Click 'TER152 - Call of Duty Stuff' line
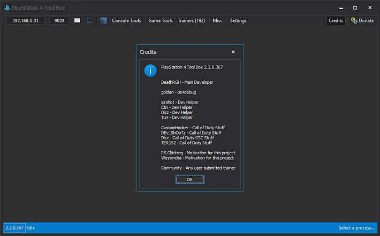The image size is (380, 236). tap(186, 143)
